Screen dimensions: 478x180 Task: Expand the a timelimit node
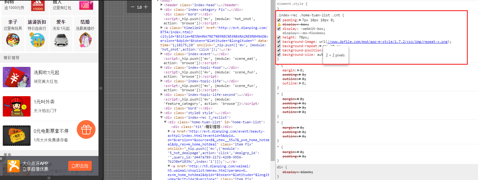click(161, 27)
